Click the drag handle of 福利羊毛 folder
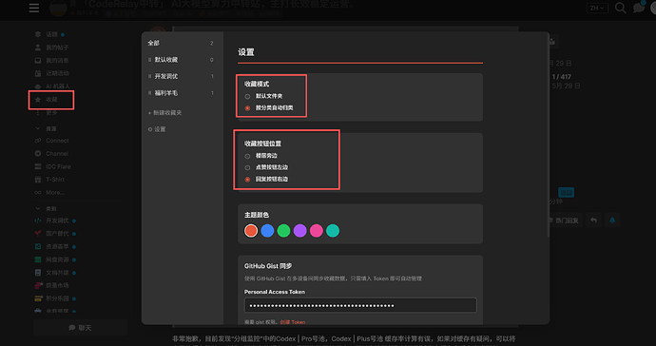This screenshot has width=656, height=346. click(x=150, y=93)
